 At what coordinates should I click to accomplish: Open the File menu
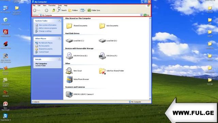34,5
